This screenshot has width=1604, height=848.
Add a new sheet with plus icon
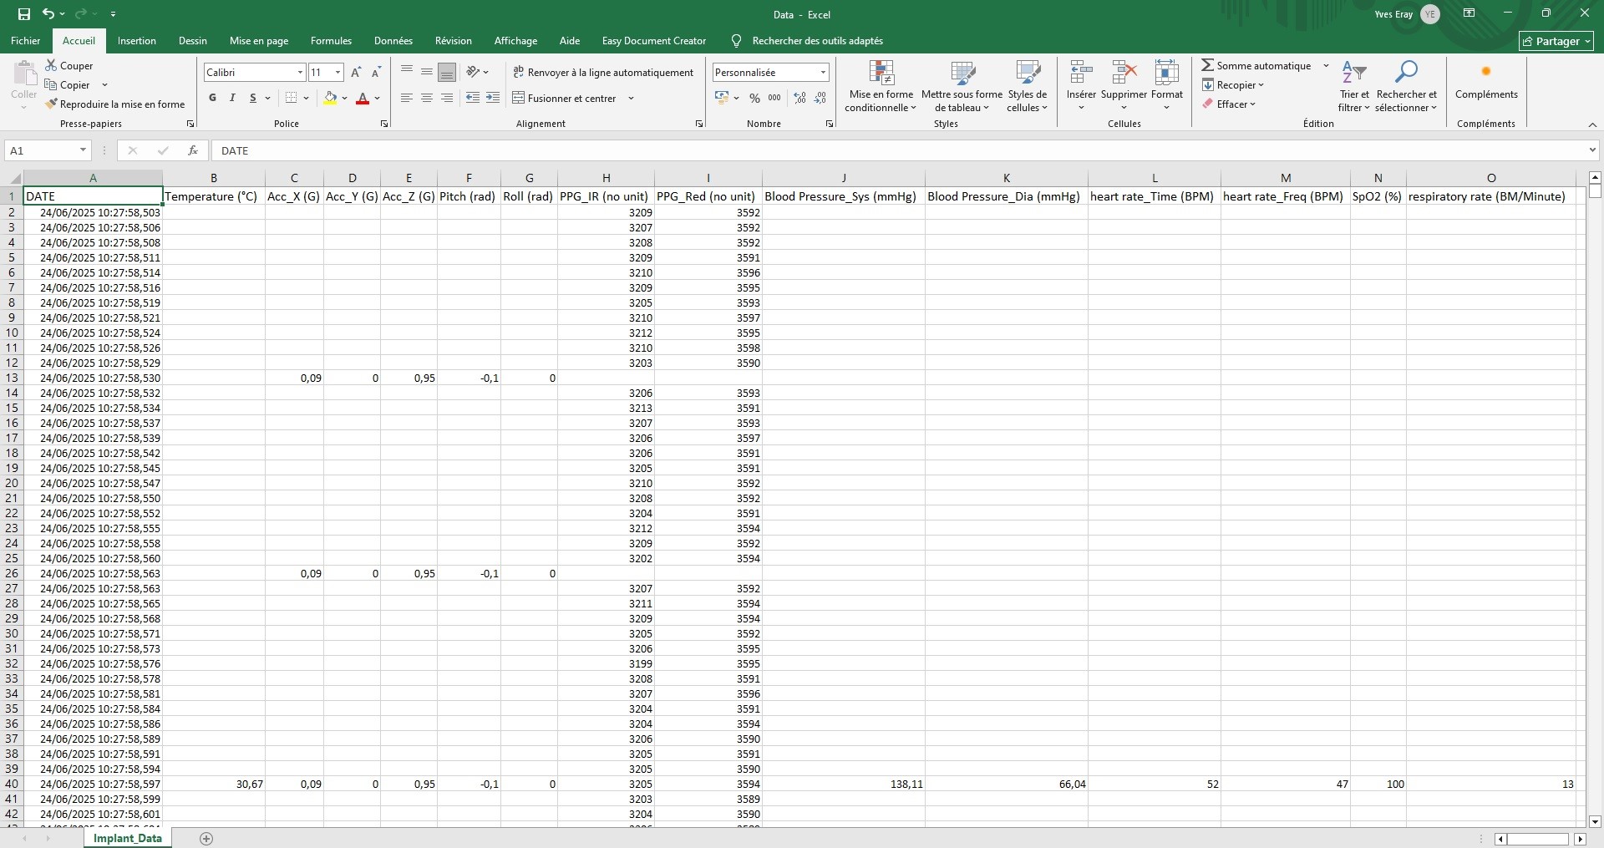coord(206,838)
